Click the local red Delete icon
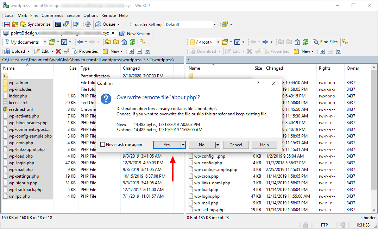 tap(58, 51)
